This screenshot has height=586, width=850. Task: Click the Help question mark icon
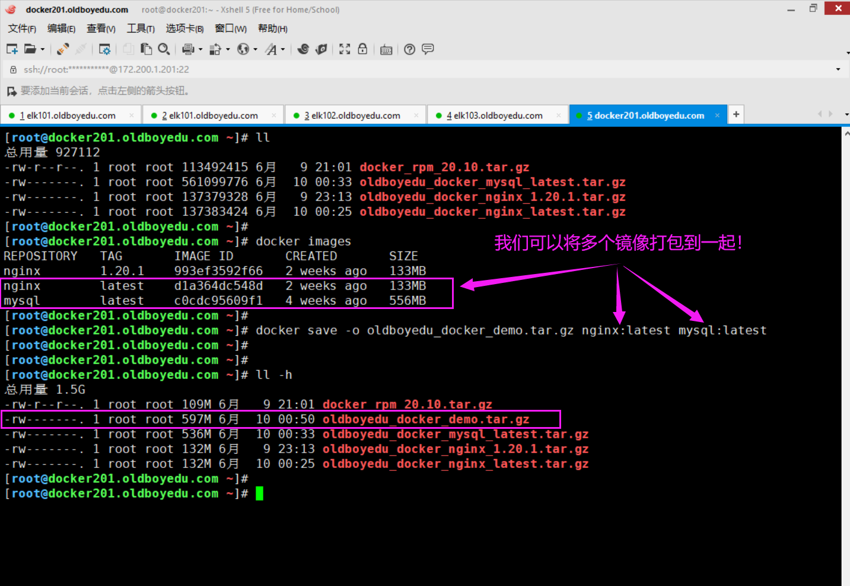(x=409, y=49)
